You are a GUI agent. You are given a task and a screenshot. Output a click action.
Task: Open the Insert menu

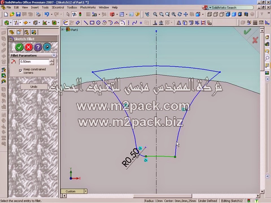35,7
